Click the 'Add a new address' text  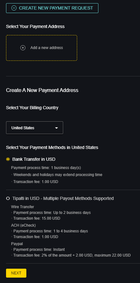[47, 48]
